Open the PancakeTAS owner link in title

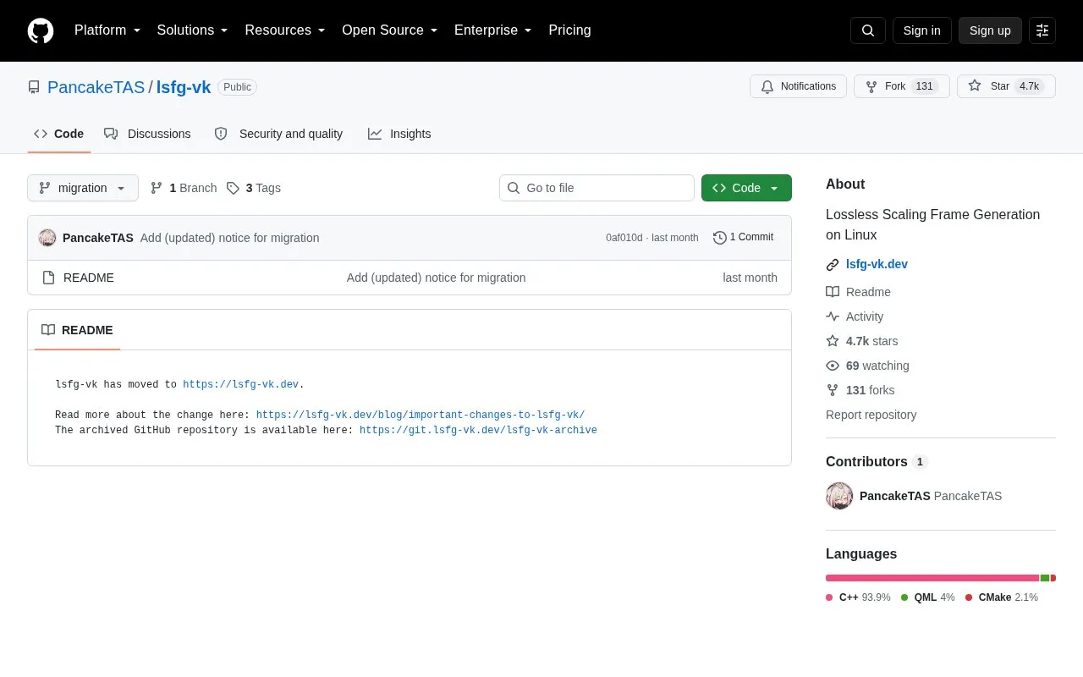coord(96,87)
